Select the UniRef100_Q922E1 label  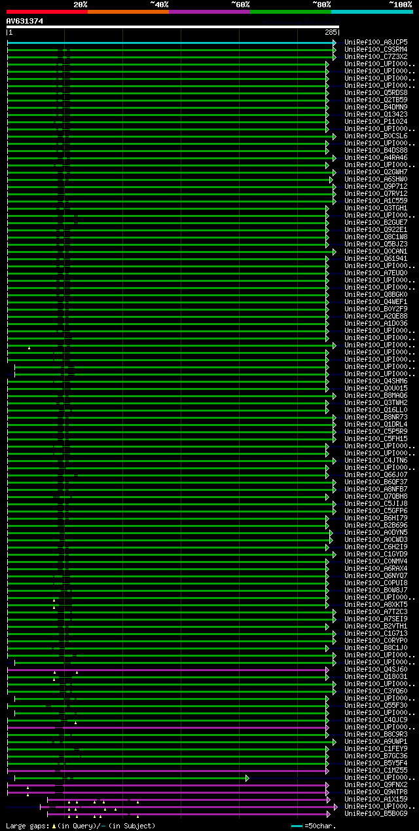pos(376,229)
